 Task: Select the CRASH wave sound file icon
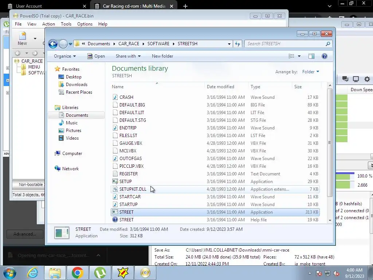pyautogui.click(x=115, y=97)
